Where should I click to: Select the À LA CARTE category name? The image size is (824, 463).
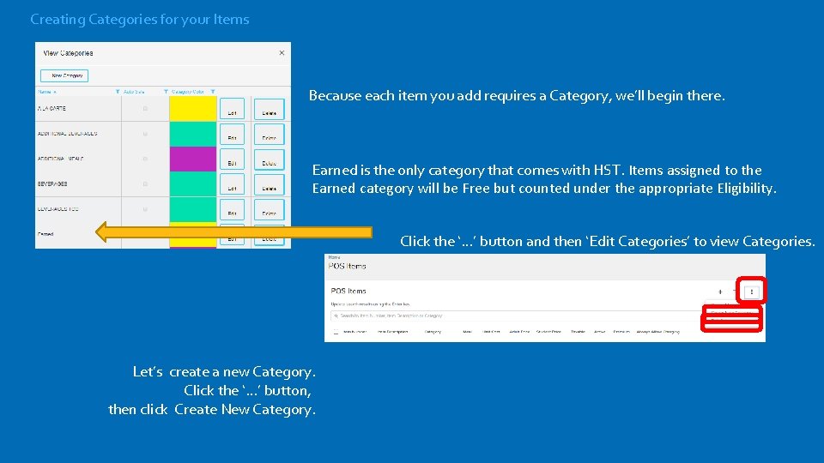[51, 109]
